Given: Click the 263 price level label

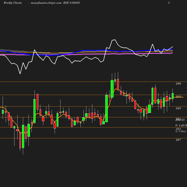Looking at the screenshot, I should [178, 96].
